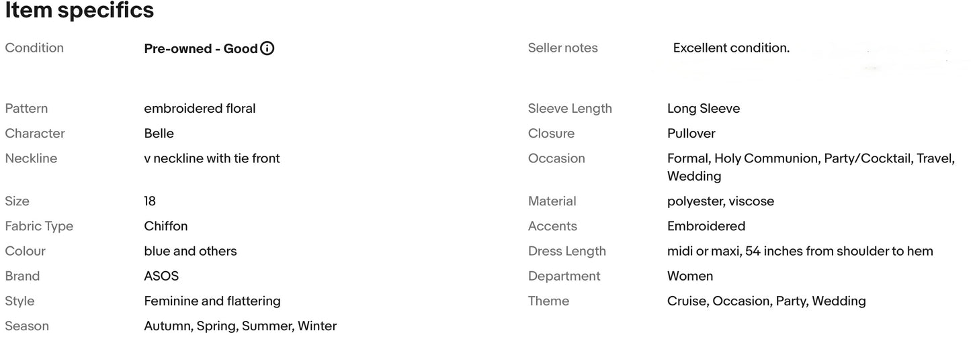Viewport: 971px width, 341px height.
Task: Click the v neckline with tie front text
Action: (212, 158)
